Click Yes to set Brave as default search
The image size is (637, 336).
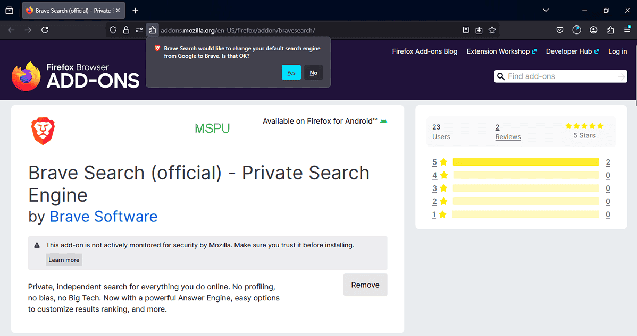click(x=291, y=72)
